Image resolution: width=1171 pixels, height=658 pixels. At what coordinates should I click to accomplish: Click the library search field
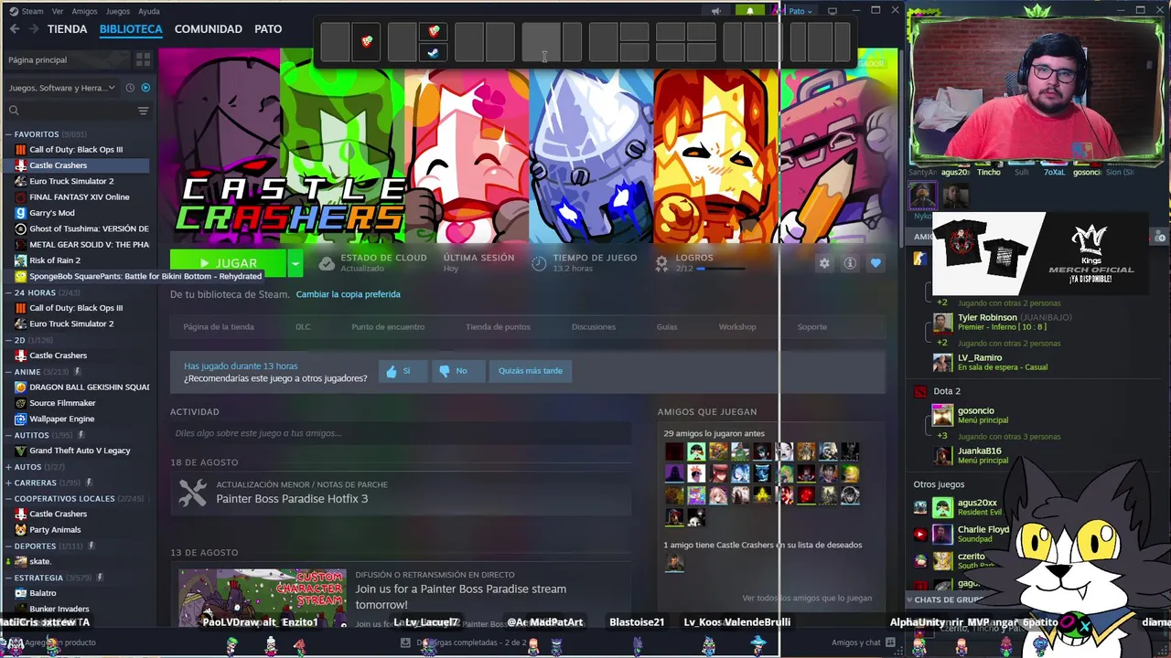(x=77, y=111)
